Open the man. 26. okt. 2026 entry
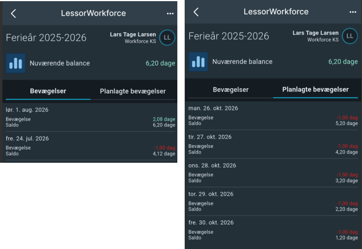Viewport: 362px width, 249px height. click(x=273, y=116)
